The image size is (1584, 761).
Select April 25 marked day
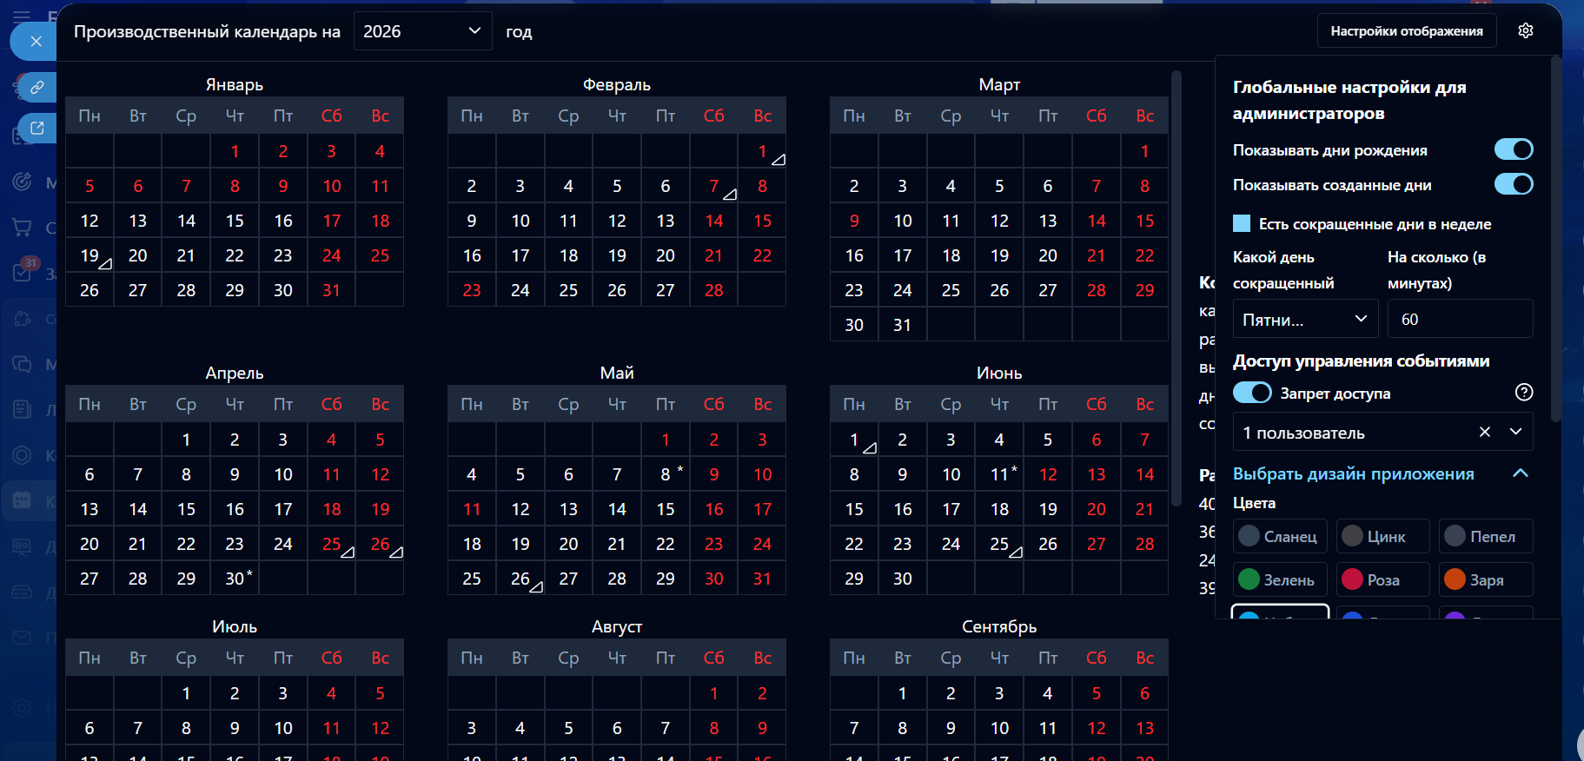pyautogui.click(x=331, y=544)
